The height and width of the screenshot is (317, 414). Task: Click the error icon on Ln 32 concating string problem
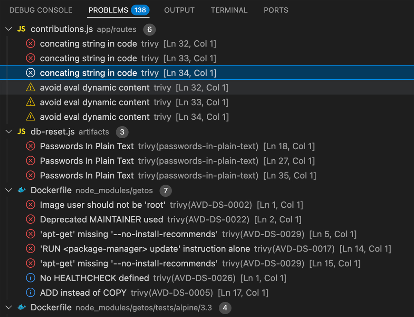tap(30, 44)
